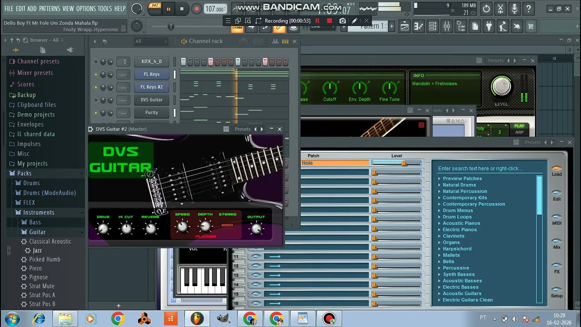Mute the FL Keys channel via its green LED

95,74
